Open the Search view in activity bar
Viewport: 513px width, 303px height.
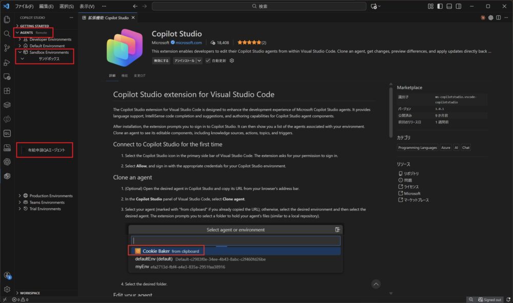coord(7,33)
